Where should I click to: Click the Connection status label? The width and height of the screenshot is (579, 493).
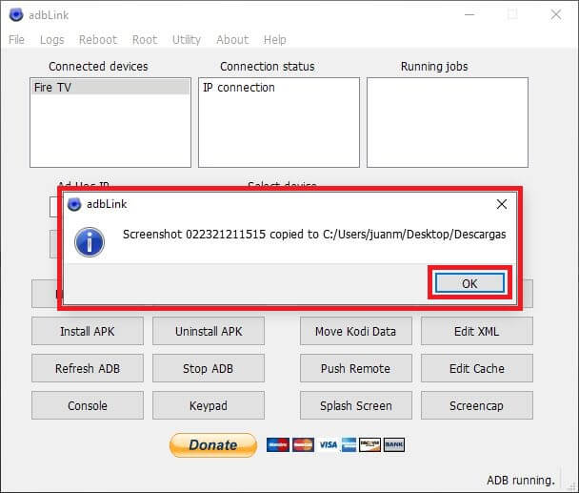pyautogui.click(x=268, y=66)
